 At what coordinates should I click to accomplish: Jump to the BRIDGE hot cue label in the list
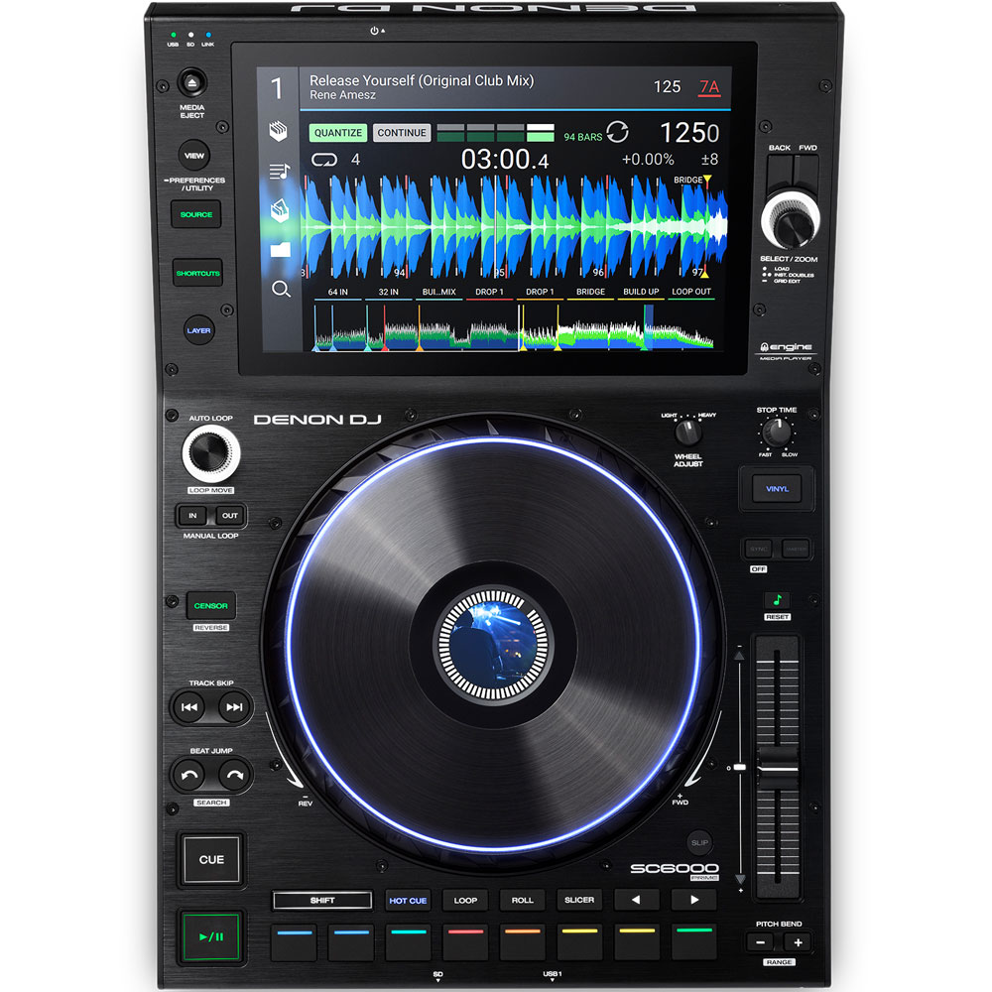tap(590, 292)
